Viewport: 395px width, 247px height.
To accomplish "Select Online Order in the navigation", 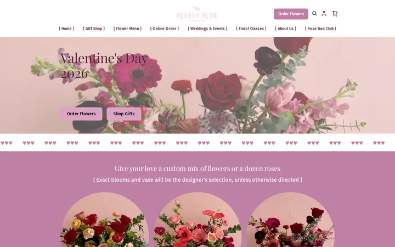I will click(x=165, y=29).
